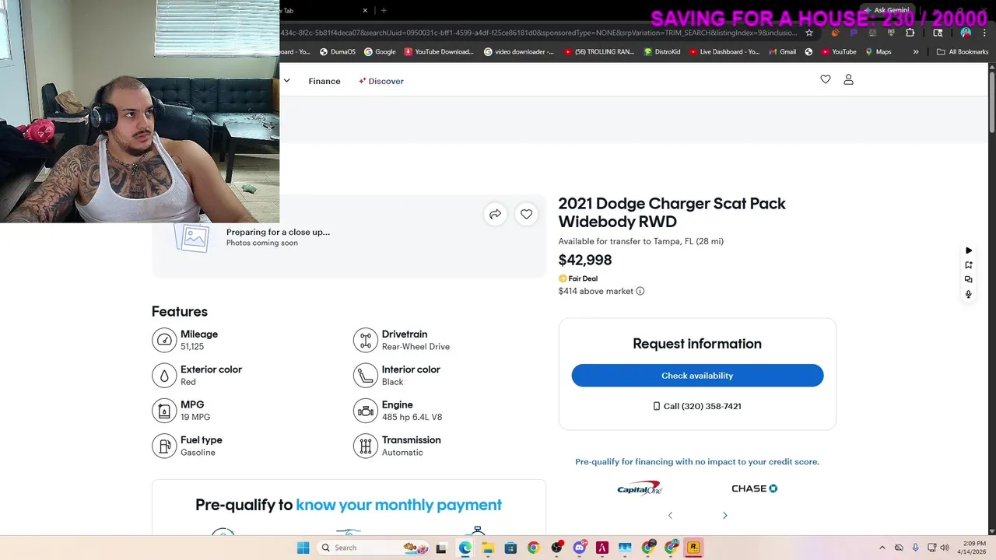Screen dimensions: 996x560
Task: Show hidden system tray icons chevron
Action: pyautogui.click(x=882, y=548)
